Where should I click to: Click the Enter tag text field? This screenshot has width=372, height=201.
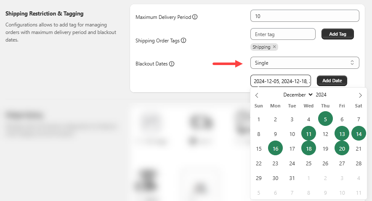282,34
